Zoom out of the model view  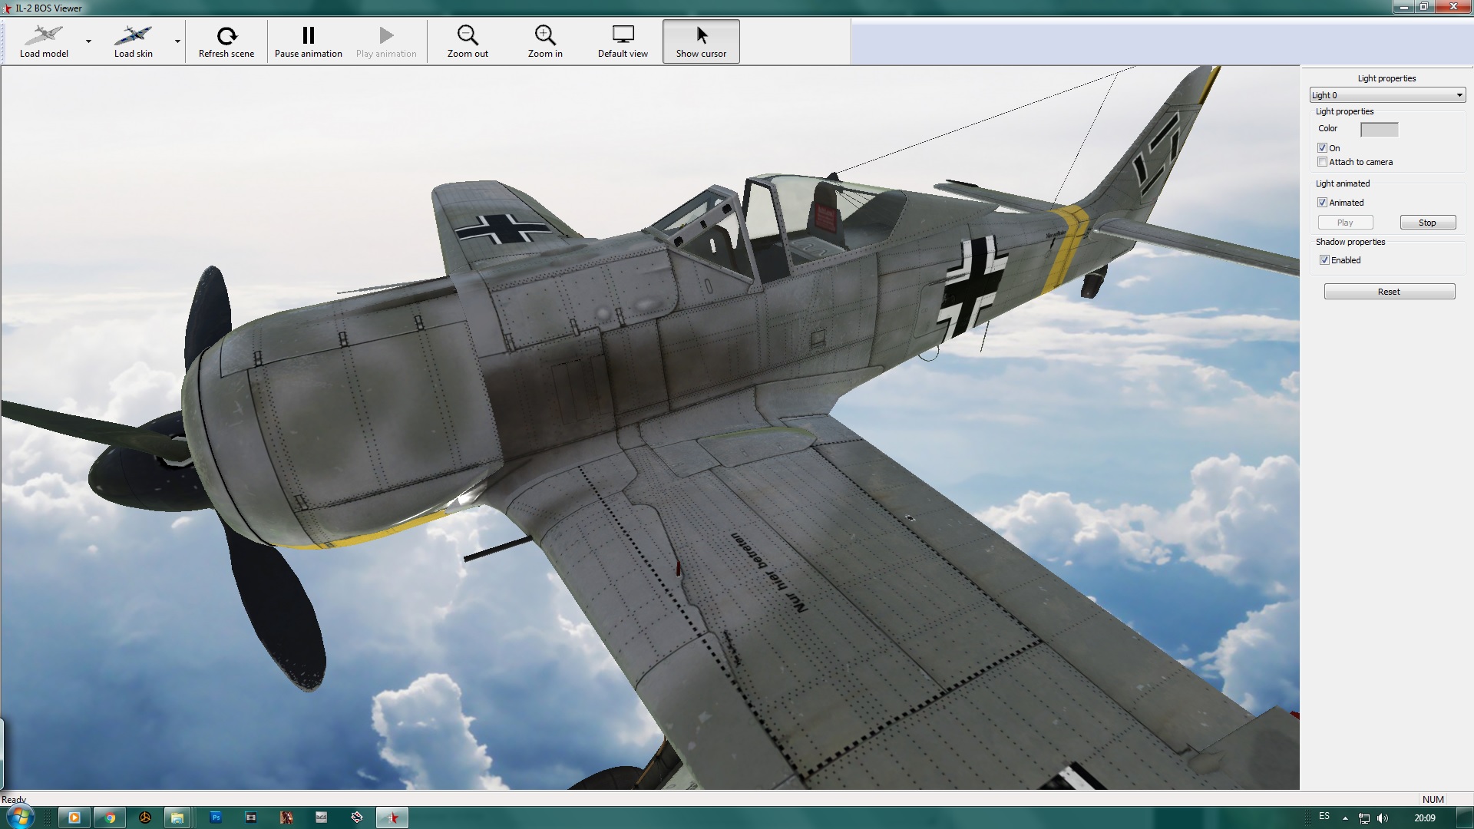point(468,41)
